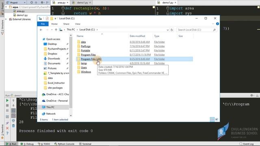The height and width of the screenshot is (146, 260).
Task: Open Project view dropdown
Action: tap(24, 2)
